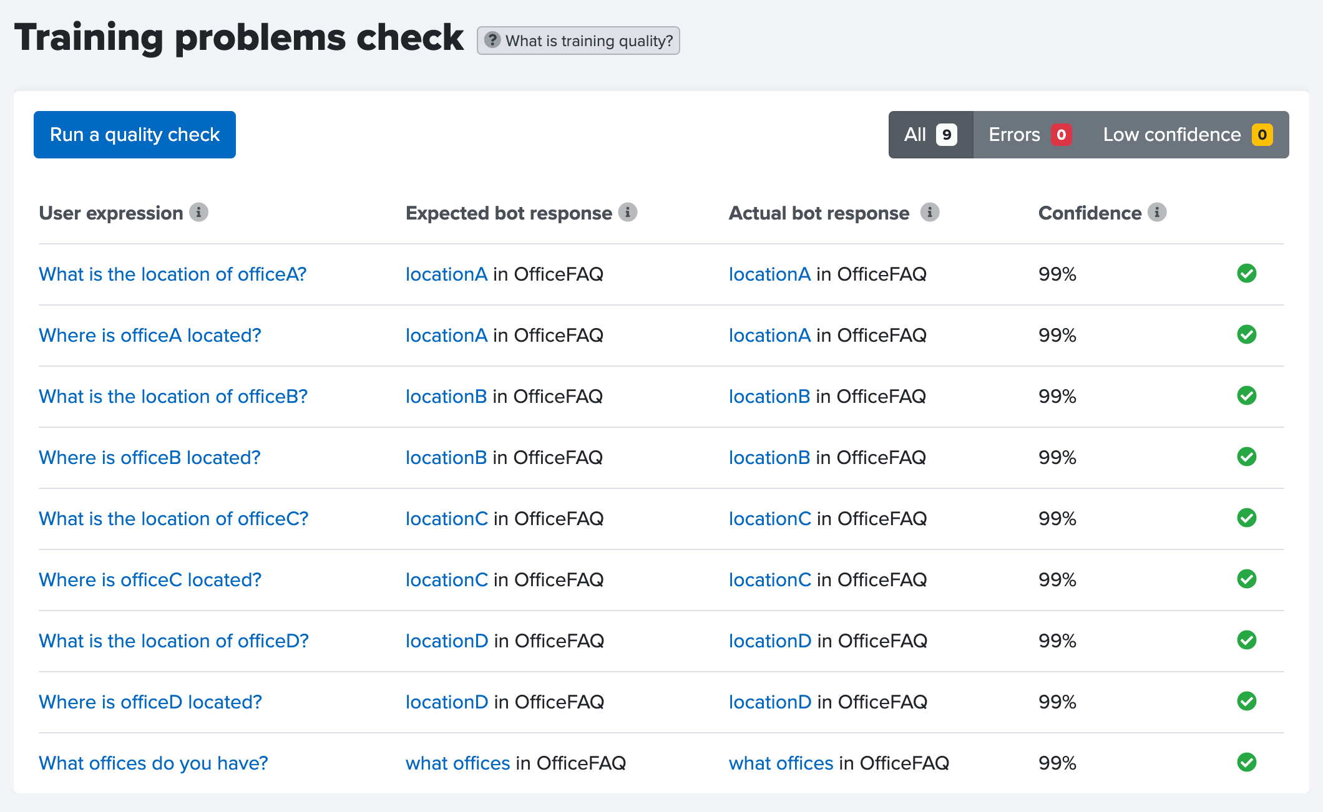
Task: Click green checkmark for 'What is the location of officeB?'
Action: 1247,396
